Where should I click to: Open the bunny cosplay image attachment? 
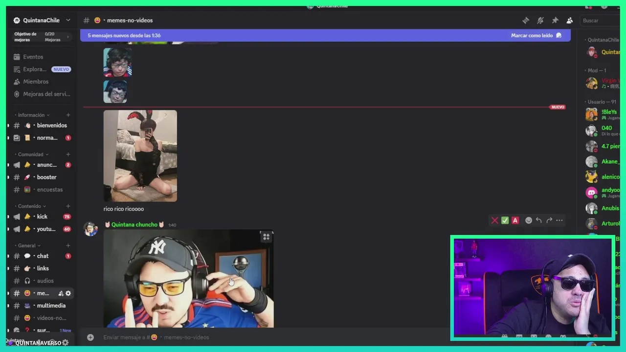tap(140, 155)
